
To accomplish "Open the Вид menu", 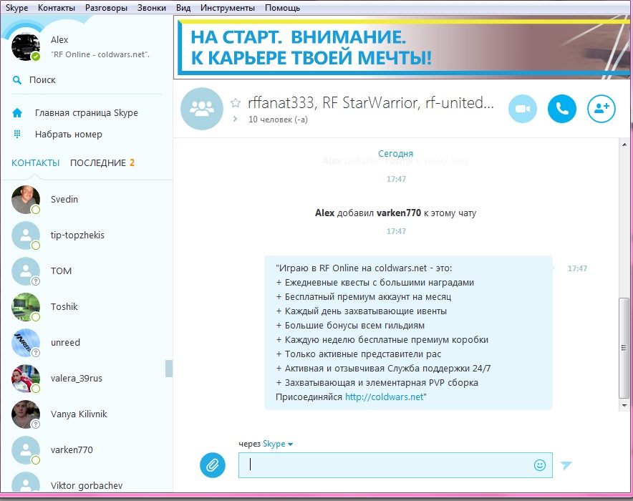I will click(x=183, y=8).
